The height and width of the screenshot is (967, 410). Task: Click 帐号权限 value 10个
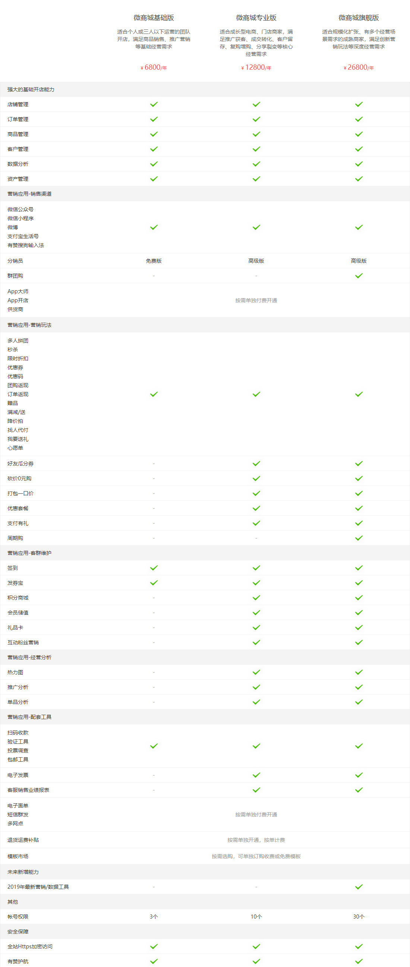click(256, 917)
